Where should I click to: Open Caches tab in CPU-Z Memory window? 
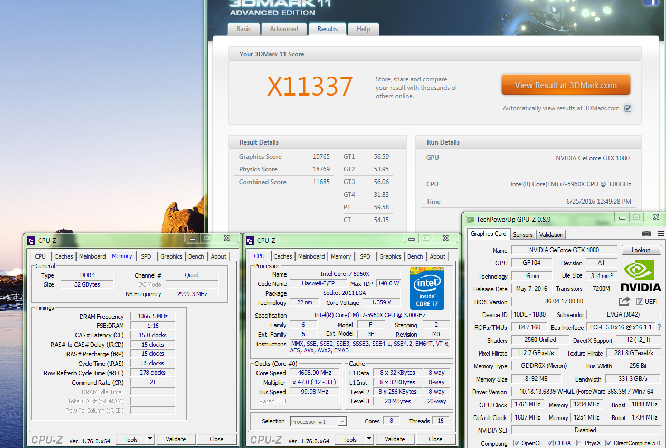click(x=64, y=256)
